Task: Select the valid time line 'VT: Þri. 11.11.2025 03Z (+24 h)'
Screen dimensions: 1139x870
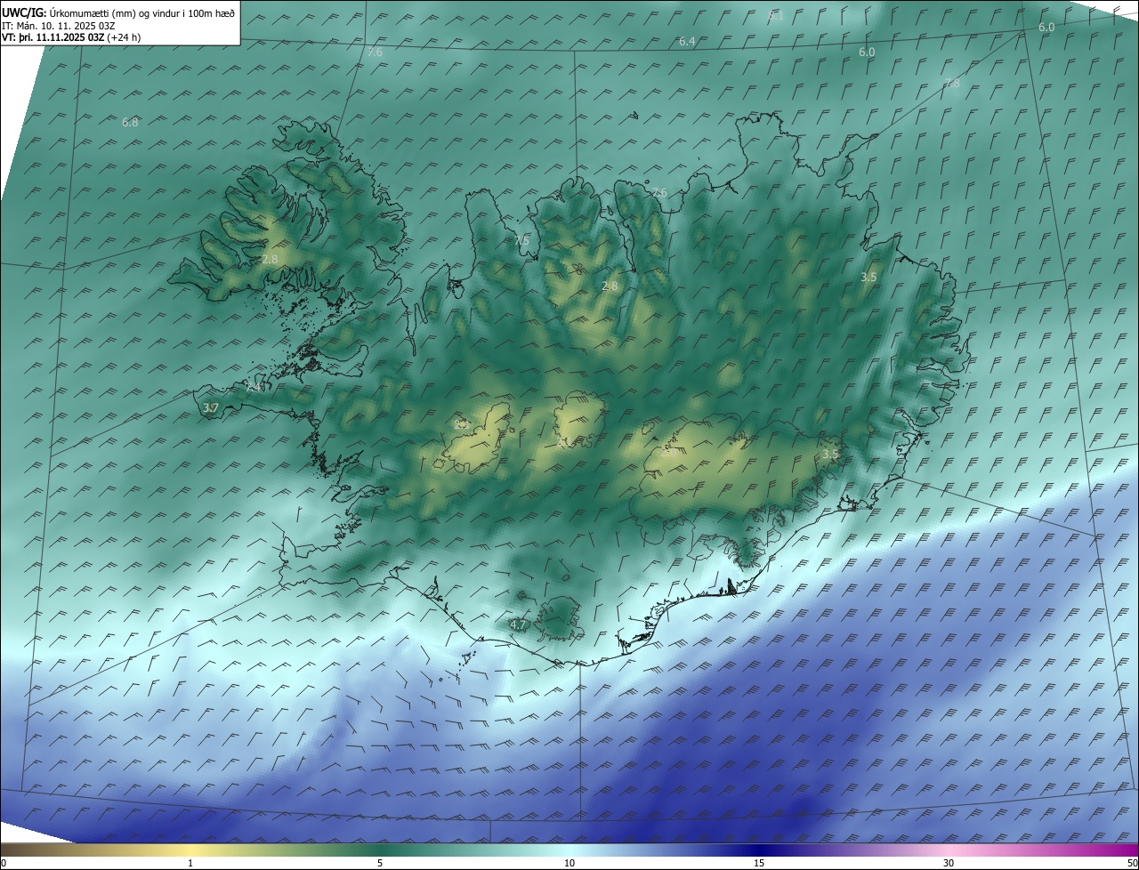Action: [x=71, y=37]
